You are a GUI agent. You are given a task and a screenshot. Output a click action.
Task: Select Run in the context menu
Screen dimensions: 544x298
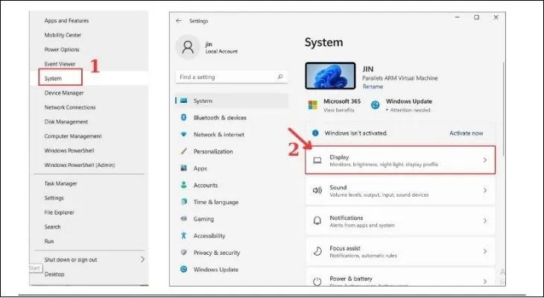(x=49, y=241)
